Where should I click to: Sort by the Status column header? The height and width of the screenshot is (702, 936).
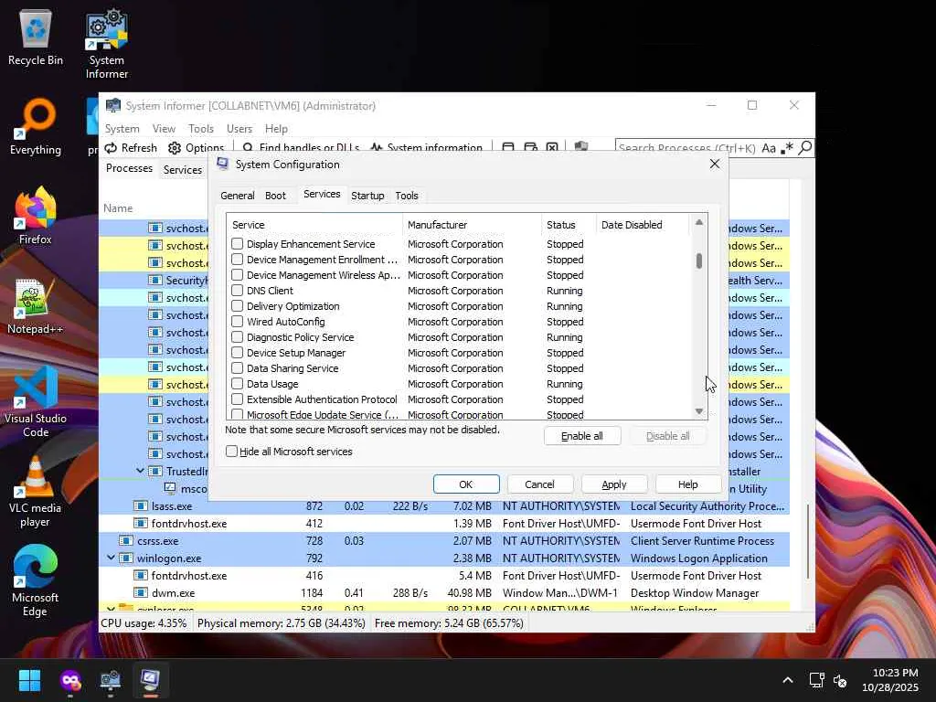coord(569,225)
